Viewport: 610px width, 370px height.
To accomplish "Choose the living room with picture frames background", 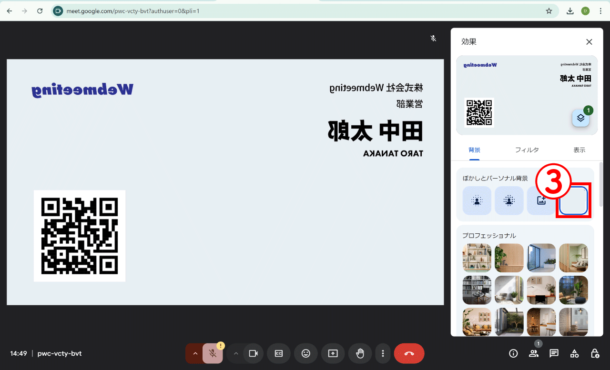I will (x=477, y=322).
